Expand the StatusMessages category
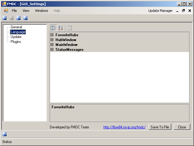The width and height of the screenshot is (194, 146). (x=52, y=49)
